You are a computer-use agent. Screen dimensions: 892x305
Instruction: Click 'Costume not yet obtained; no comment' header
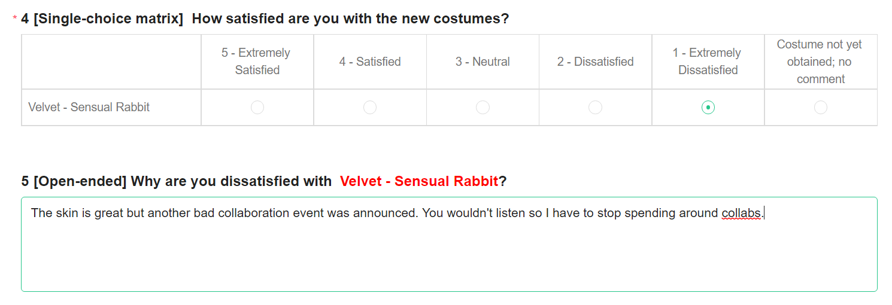coord(820,62)
